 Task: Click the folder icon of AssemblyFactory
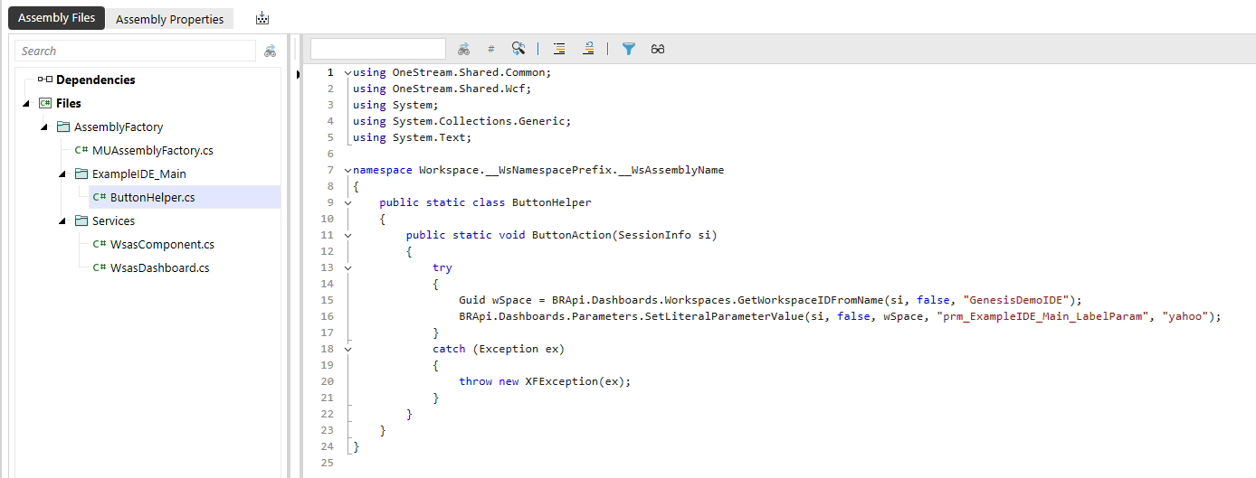63,127
